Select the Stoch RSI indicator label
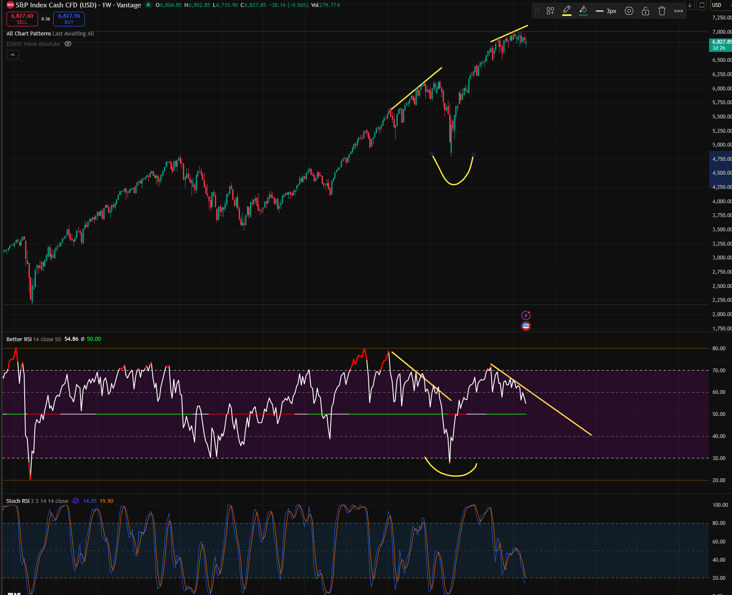 pyautogui.click(x=18, y=501)
